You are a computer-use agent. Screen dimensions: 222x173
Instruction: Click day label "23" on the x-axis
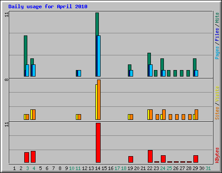[156, 168]
